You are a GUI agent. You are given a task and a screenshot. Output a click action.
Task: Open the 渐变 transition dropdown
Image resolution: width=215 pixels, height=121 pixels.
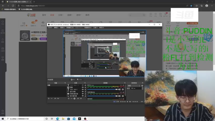pos(134,86)
